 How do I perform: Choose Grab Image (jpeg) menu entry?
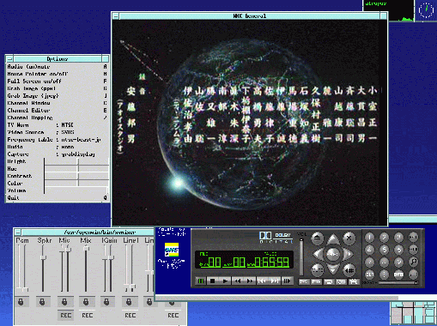pos(58,96)
